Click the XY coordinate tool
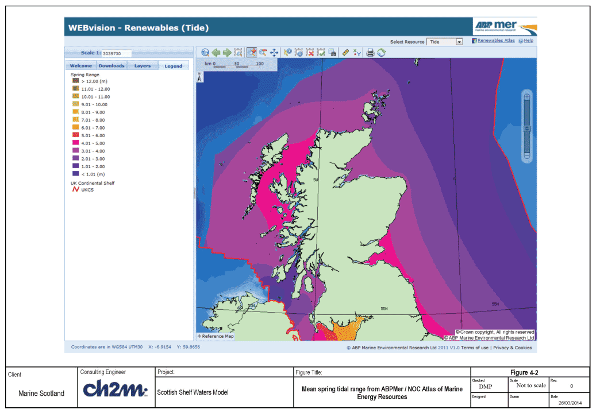This screenshot has width=596, height=413. (357, 53)
